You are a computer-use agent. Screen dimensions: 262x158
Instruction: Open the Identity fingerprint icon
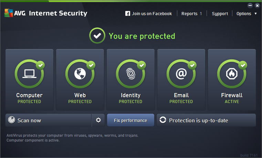pos(130,74)
